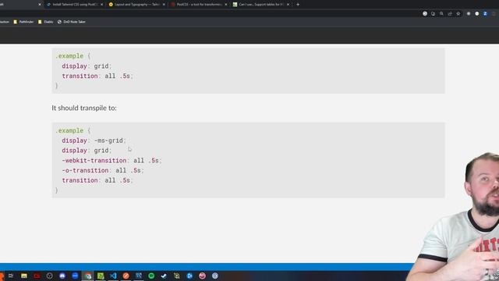Open File Explorer from the taskbar

(x=24, y=276)
